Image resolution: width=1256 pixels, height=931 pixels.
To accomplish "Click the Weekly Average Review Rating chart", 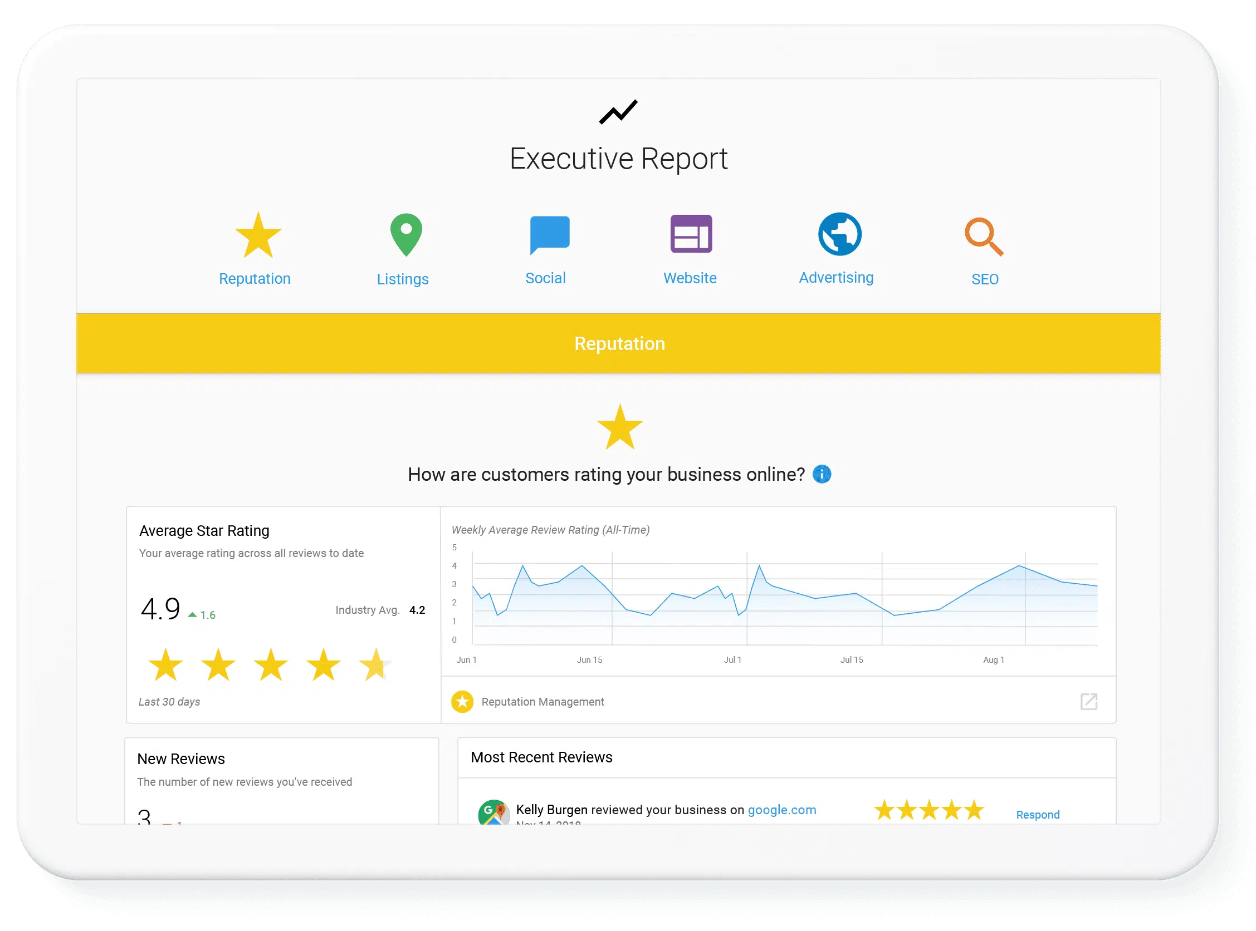I will pos(784,599).
